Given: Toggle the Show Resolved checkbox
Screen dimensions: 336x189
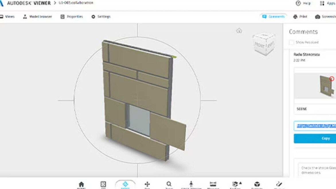Looking at the screenshot, I should [x=292, y=42].
